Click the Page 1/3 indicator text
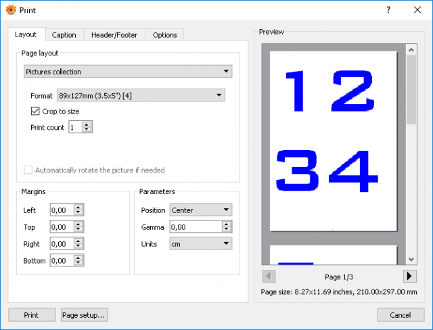This screenshot has height=330, width=433. click(339, 277)
